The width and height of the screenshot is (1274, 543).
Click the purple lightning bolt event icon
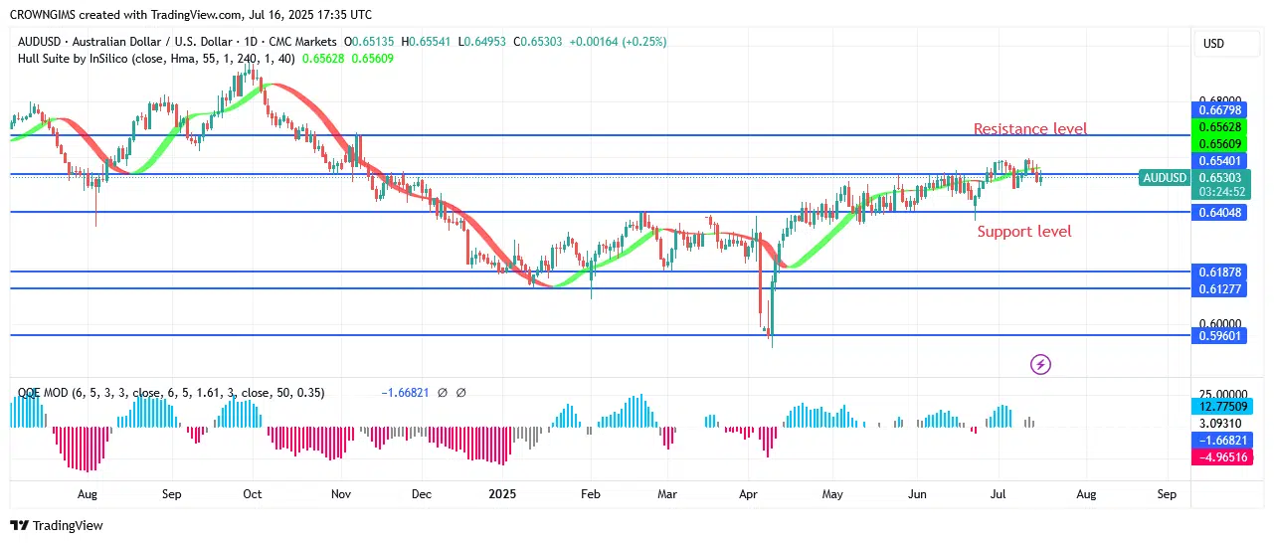[x=1040, y=365]
